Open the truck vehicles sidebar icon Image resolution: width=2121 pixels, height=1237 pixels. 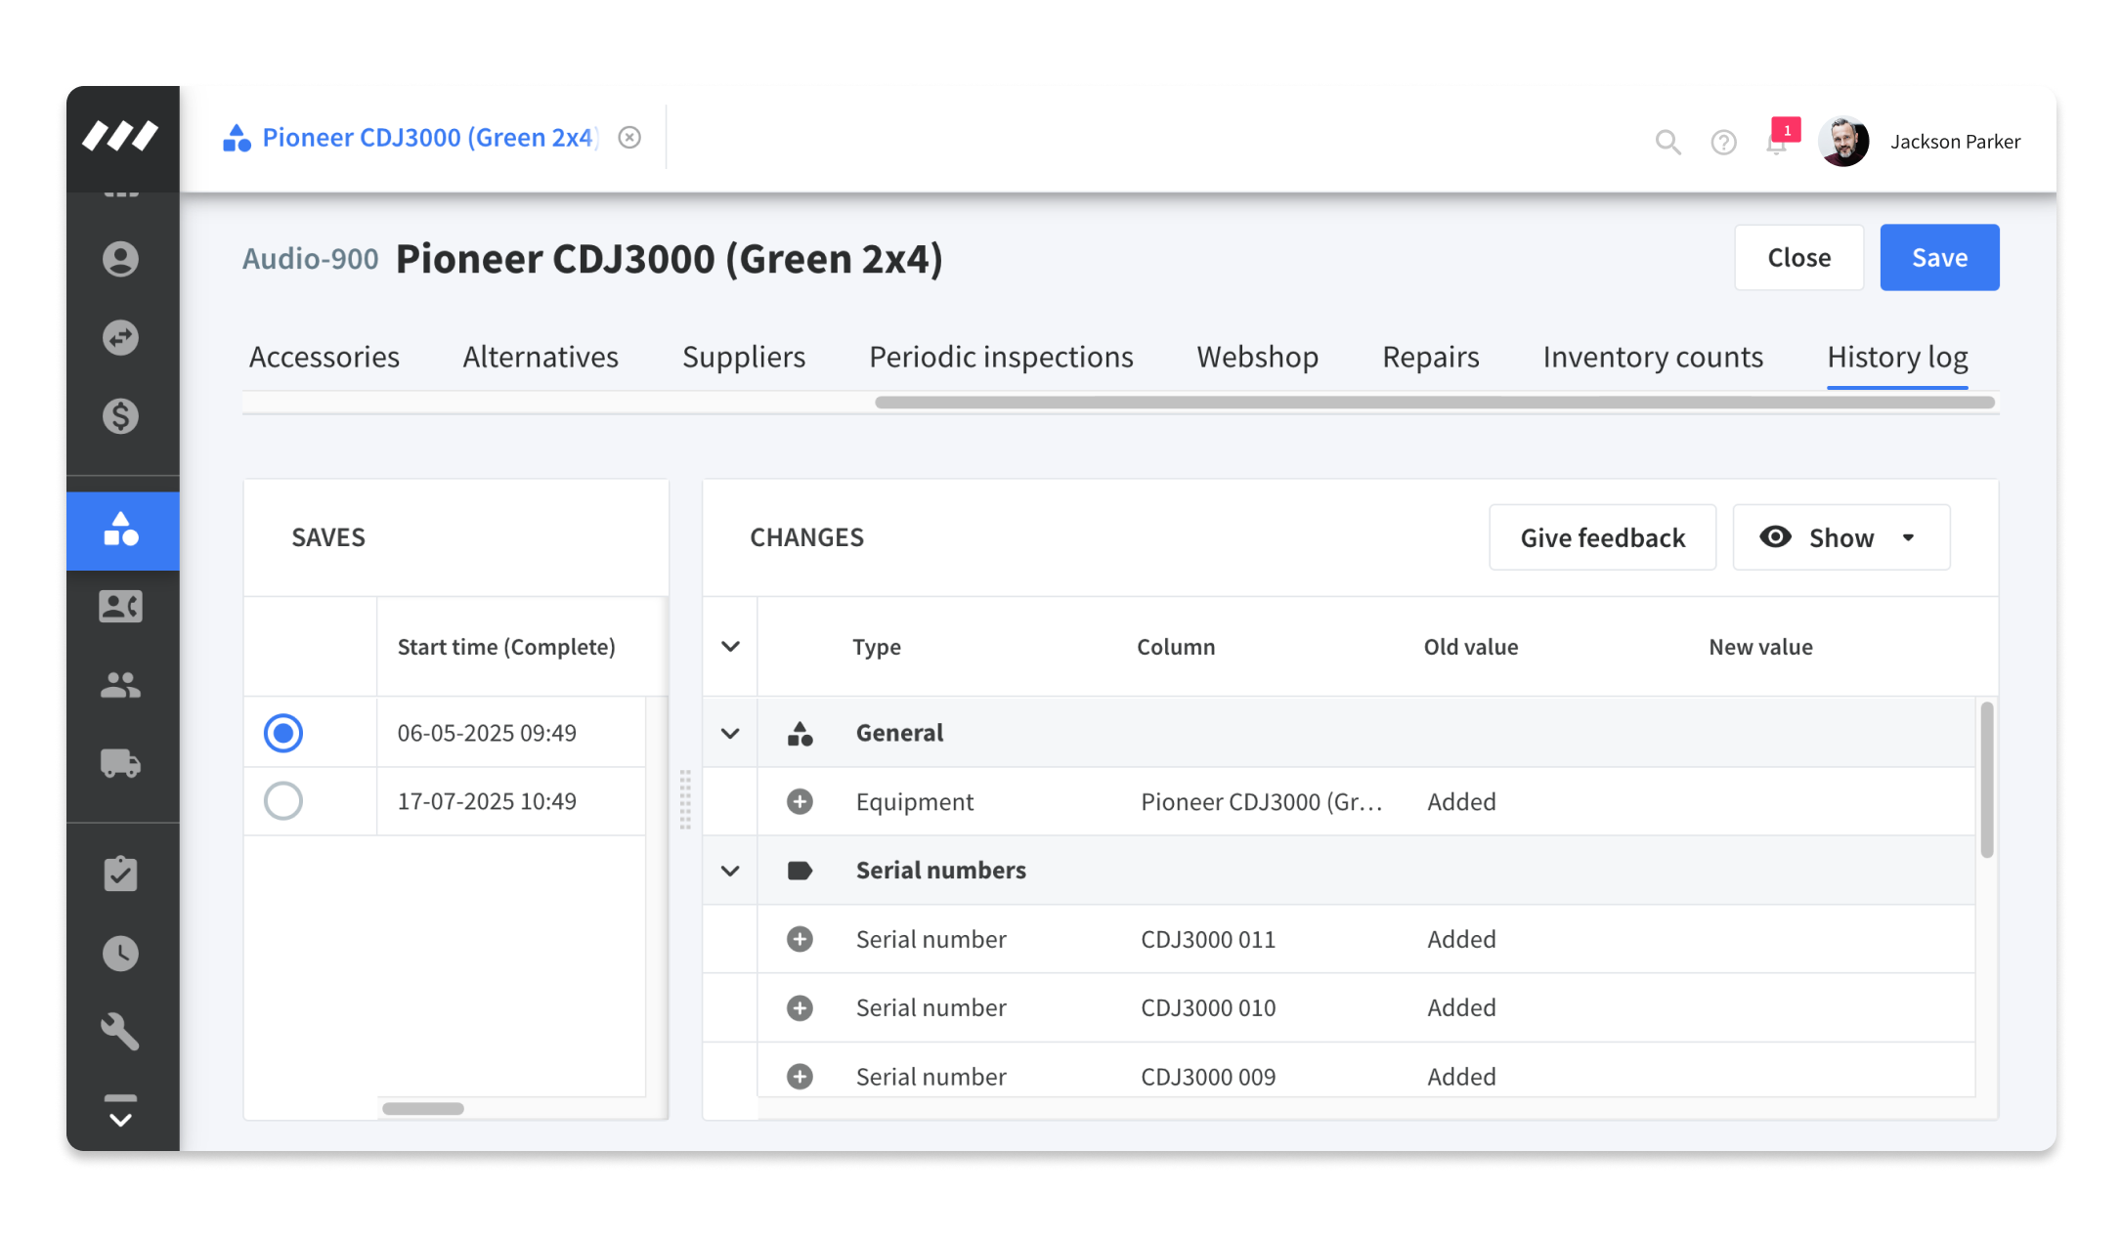120,763
